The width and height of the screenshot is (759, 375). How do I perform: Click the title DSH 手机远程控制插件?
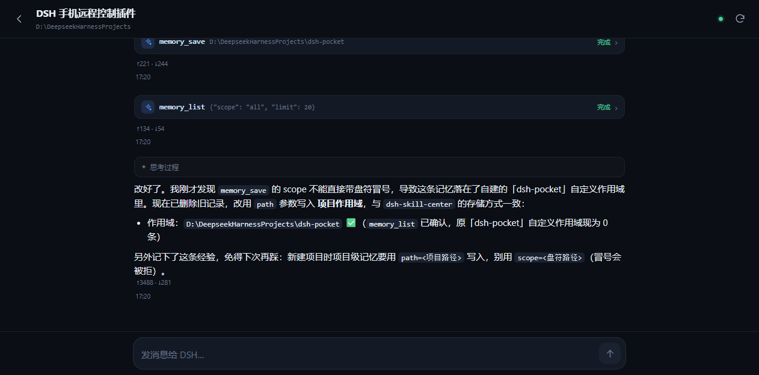[x=85, y=13]
